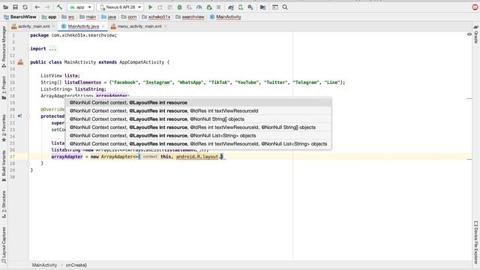Start debugging with the green bug icon
This screenshot has width=480, height=270.
point(180,7)
